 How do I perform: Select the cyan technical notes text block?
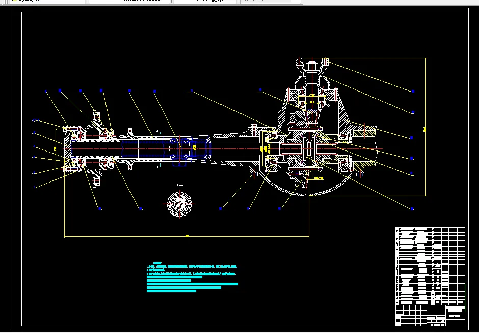pyautogui.click(x=193, y=277)
